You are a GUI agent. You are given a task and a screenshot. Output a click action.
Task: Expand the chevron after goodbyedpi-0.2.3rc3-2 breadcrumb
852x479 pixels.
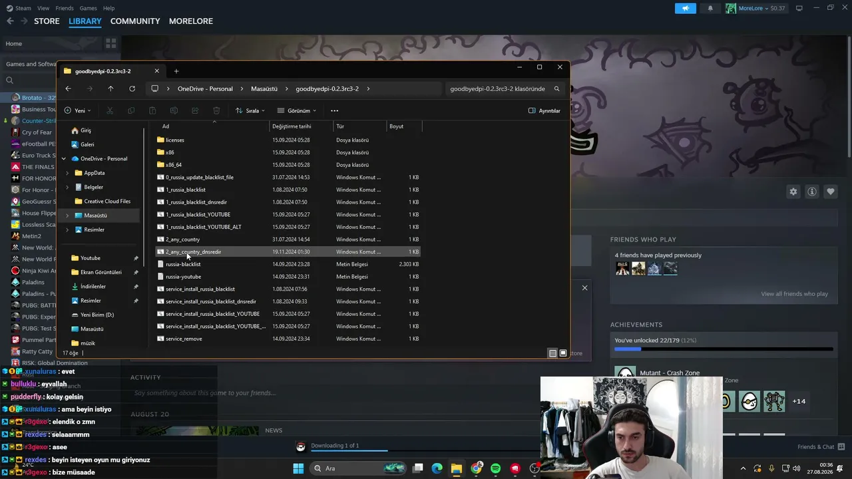pyautogui.click(x=368, y=88)
